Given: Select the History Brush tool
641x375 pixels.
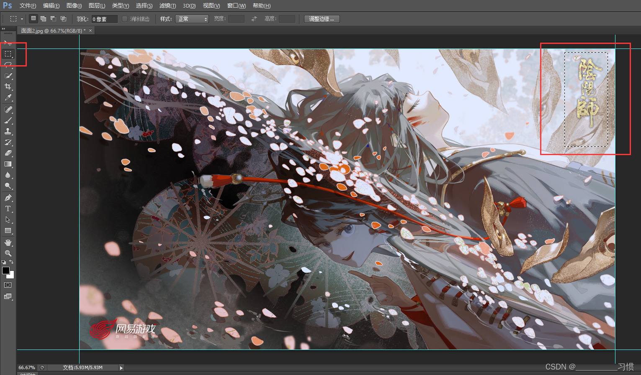Looking at the screenshot, I should [x=8, y=142].
